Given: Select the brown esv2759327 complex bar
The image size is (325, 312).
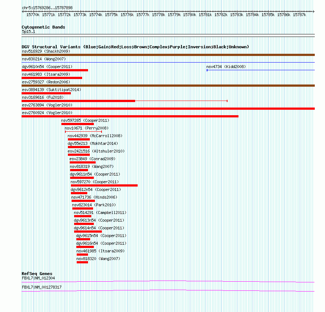Looking at the screenshot, I should pos(168,86).
